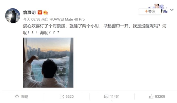The height and width of the screenshot is (103, 177).
Task: Open comments via the speech bubble icon
Action: [x=106, y=96]
